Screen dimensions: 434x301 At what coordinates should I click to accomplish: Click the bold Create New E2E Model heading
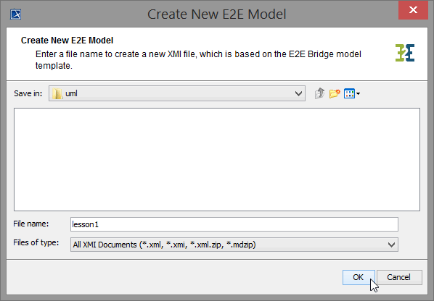(x=67, y=41)
